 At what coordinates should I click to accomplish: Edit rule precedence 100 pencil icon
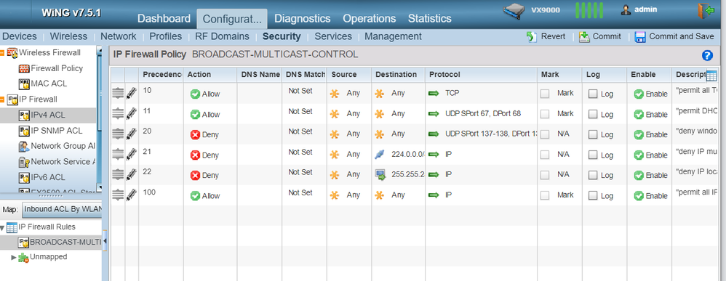(x=132, y=195)
